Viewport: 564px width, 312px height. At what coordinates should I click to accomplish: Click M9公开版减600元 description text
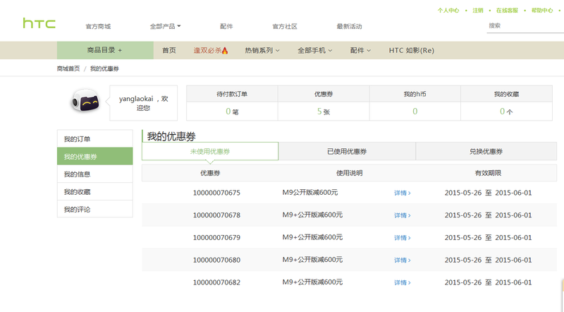tap(310, 193)
